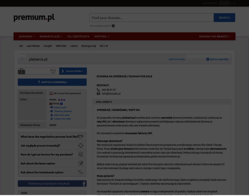
Task: Click the plus icon of Add to watchlist
Action: [207, 59]
